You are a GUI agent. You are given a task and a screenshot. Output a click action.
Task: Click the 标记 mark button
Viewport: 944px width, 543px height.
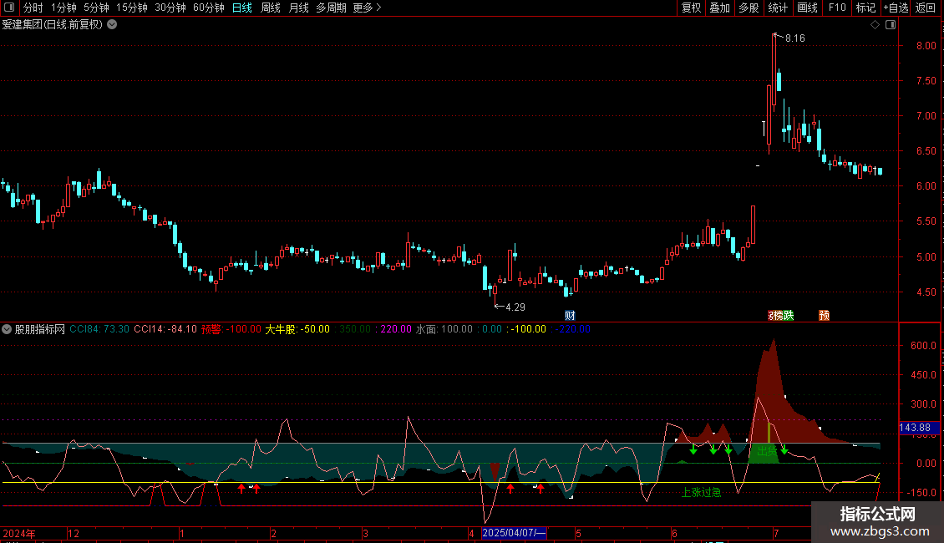865,8
